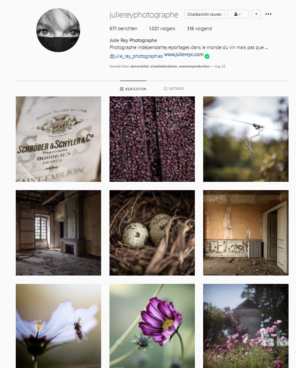Switch to the Berichten tab
The width and height of the screenshot is (296, 368).
pyautogui.click(x=133, y=89)
